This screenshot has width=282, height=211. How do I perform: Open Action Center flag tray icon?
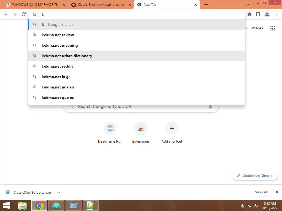256,206
